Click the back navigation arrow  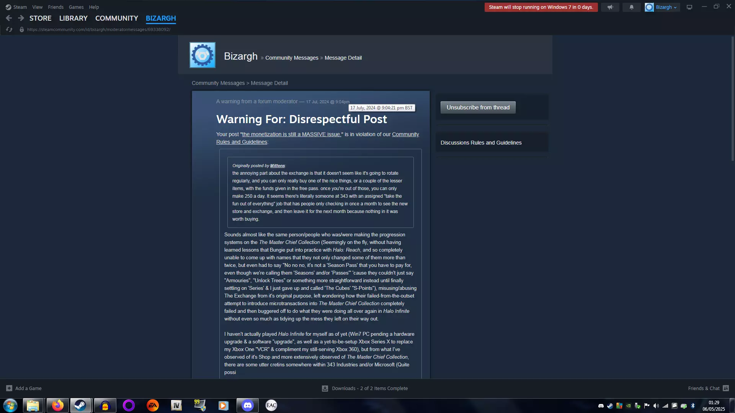click(x=9, y=18)
